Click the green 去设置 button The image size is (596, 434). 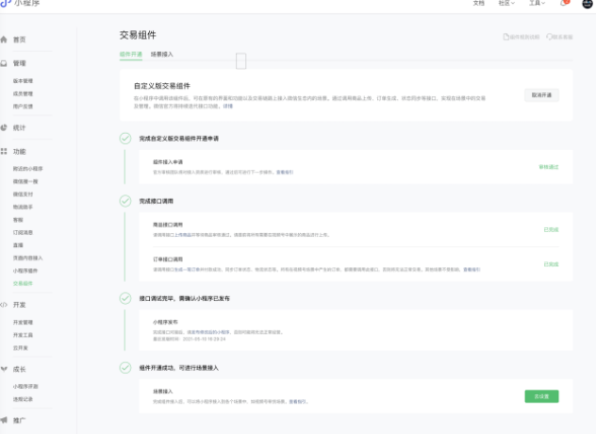541,396
